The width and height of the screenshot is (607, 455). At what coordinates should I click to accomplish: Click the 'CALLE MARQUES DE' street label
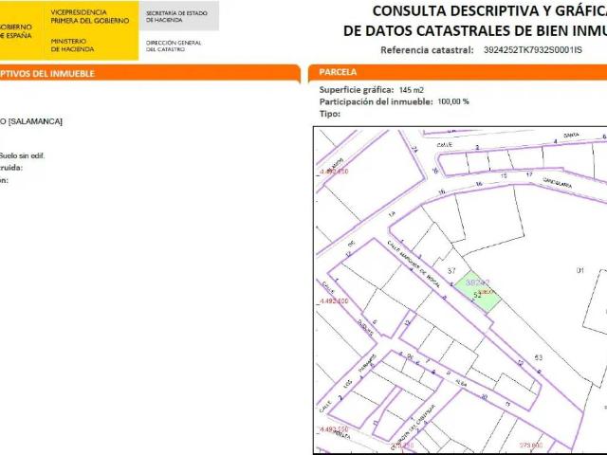(x=409, y=260)
